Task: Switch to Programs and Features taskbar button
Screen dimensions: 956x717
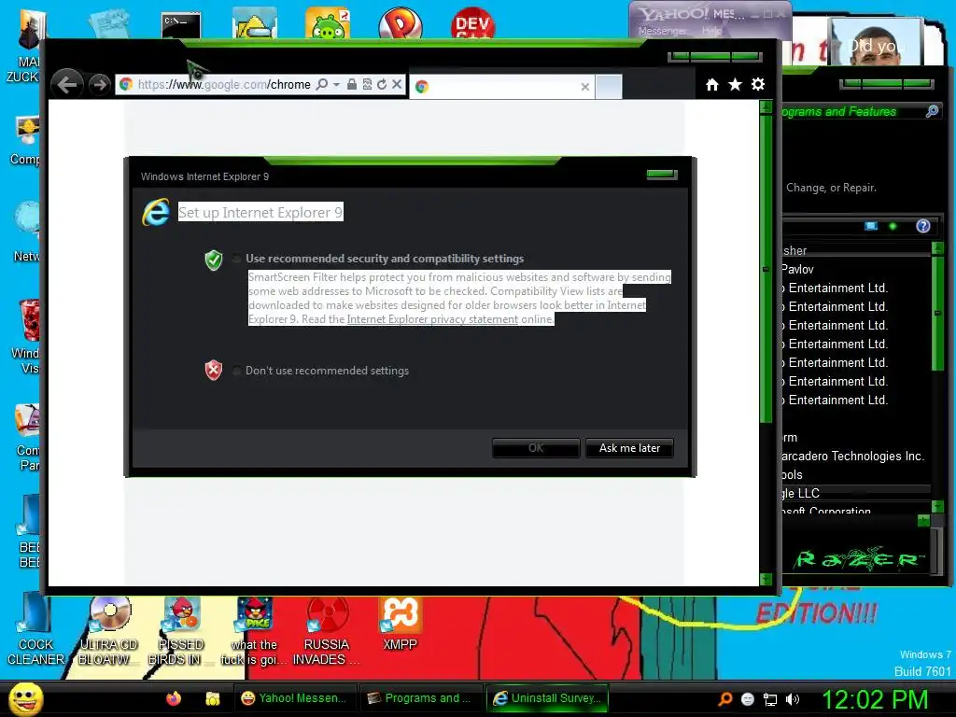Action: pos(421,698)
